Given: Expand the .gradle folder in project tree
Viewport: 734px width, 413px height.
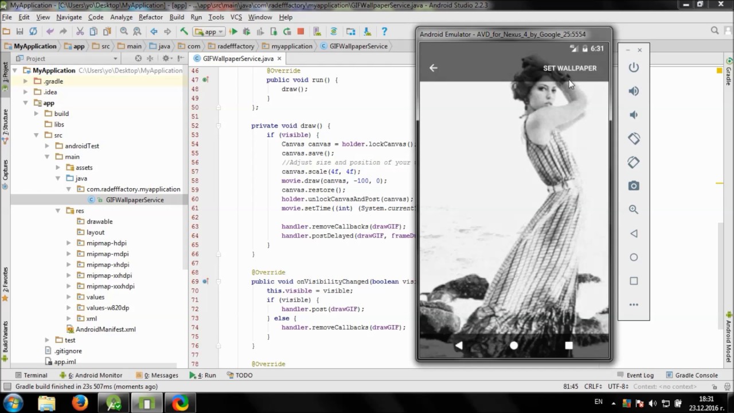Looking at the screenshot, I should click(x=25, y=81).
